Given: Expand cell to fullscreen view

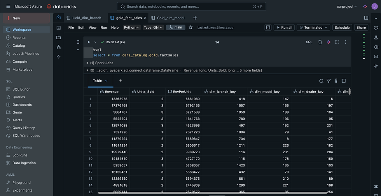Looking at the screenshot, I should coord(337,42).
